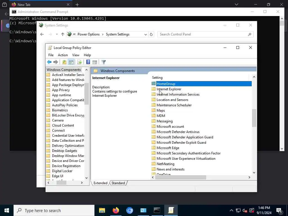
Task: Click the refresh button in System Settings
Action: (151, 34)
